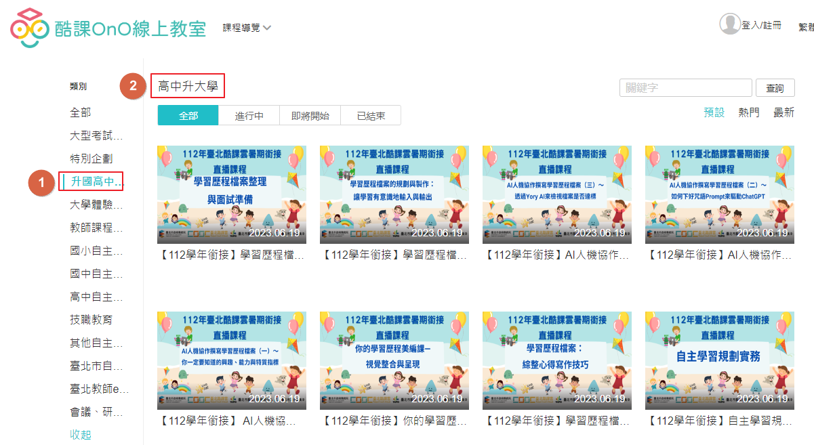Switch to the 即將開始 tab
814x445 pixels.
310,116
